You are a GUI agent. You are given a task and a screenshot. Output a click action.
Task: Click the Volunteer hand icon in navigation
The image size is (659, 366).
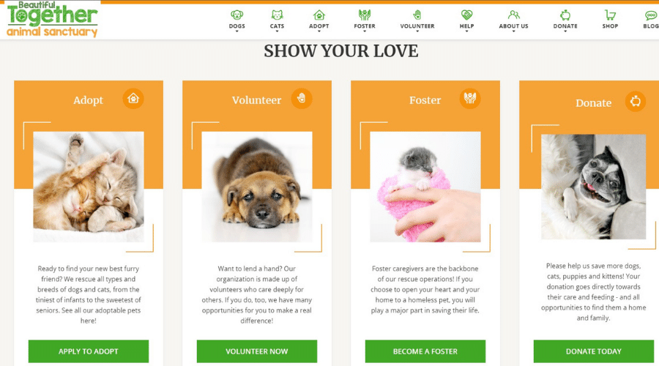[417, 15]
